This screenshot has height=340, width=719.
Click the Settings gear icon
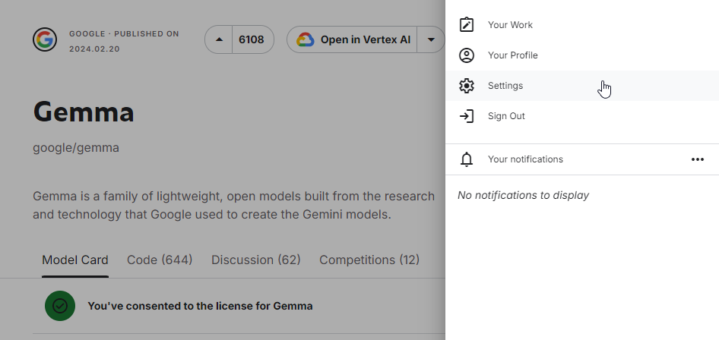(467, 86)
